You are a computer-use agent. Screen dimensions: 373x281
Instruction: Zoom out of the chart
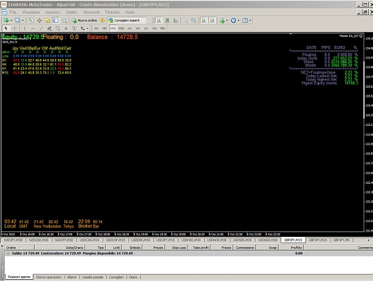[x=193, y=20]
